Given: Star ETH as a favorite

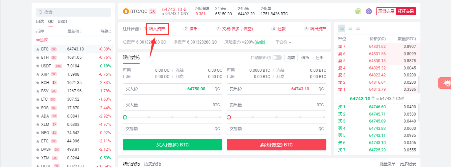Looking at the screenshot, I should (38, 57).
